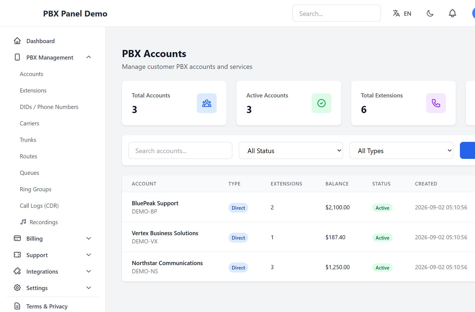This screenshot has width=475, height=312.
Task: Open DIDs / Phone Numbers page
Action: (49, 107)
